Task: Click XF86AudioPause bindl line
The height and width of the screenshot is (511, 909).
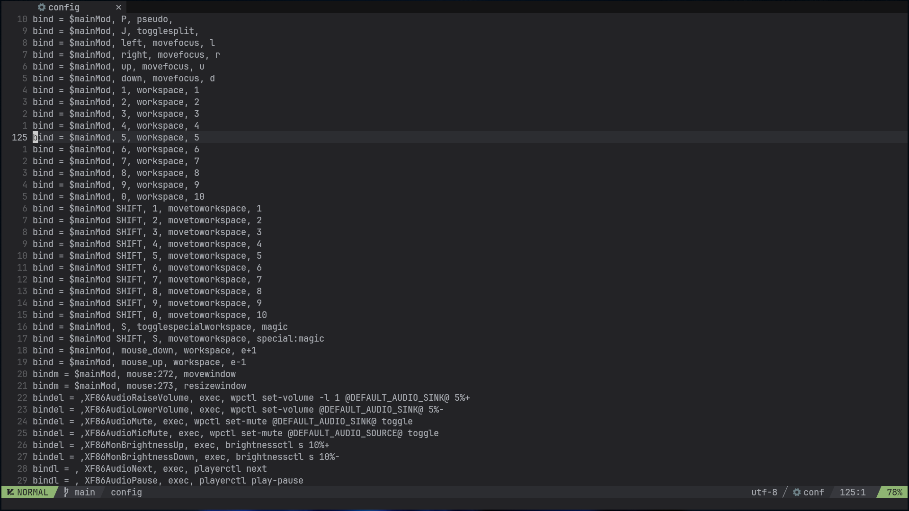Action: (x=168, y=480)
